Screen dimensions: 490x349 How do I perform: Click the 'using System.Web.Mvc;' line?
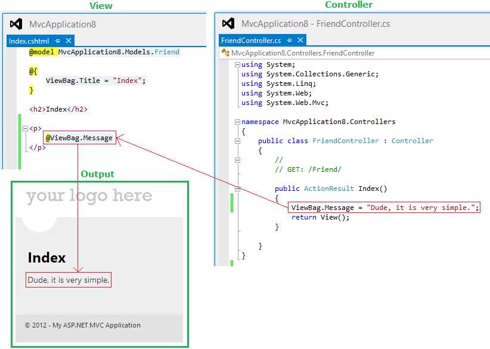coord(285,103)
